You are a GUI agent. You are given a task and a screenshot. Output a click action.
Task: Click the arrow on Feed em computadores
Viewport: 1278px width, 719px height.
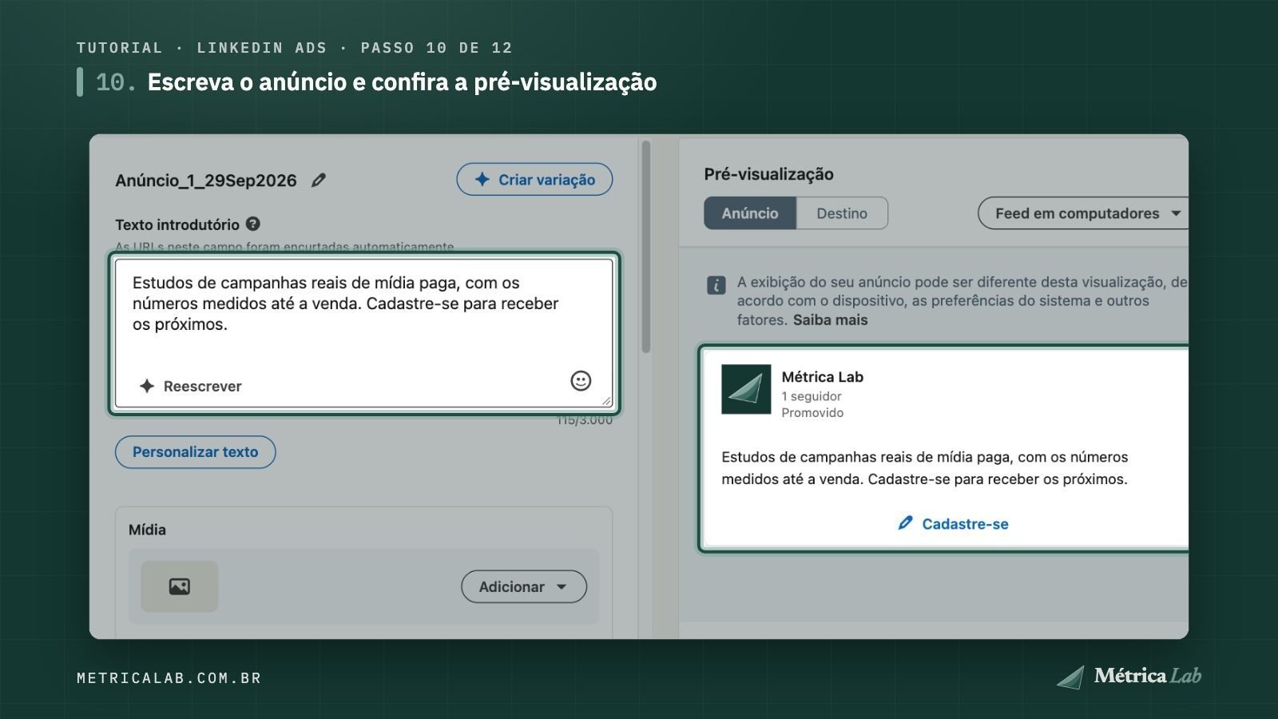(x=1176, y=213)
